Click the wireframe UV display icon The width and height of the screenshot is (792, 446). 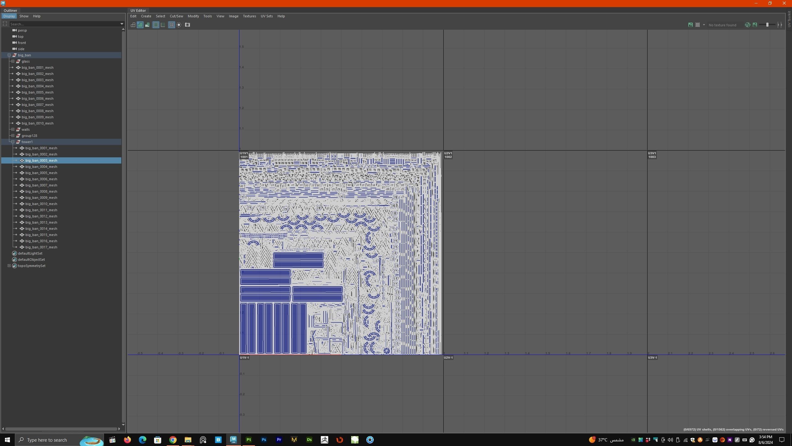pos(133,25)
